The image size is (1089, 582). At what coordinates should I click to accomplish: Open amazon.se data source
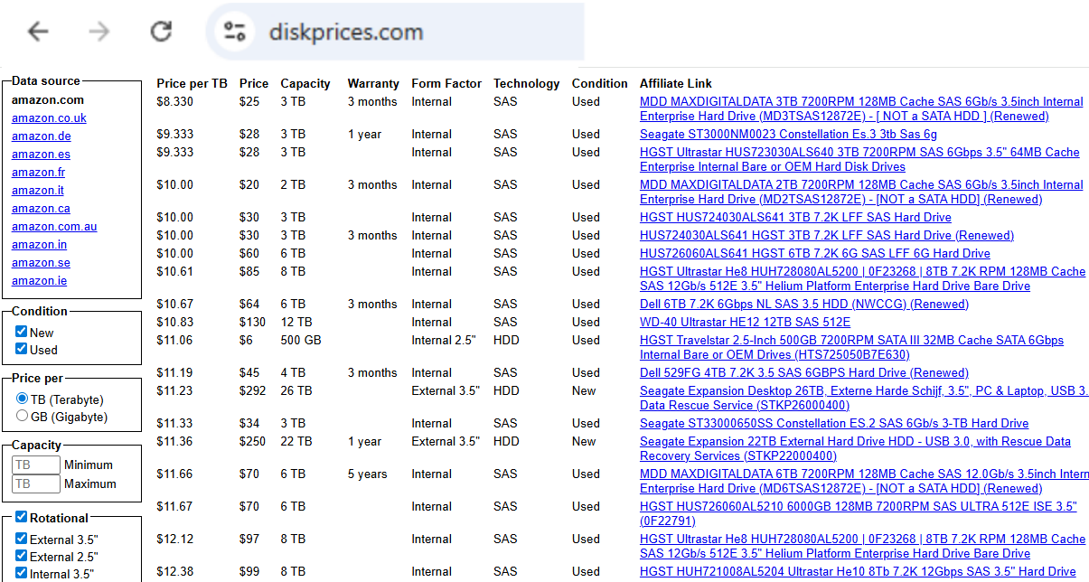click(41, 262)
